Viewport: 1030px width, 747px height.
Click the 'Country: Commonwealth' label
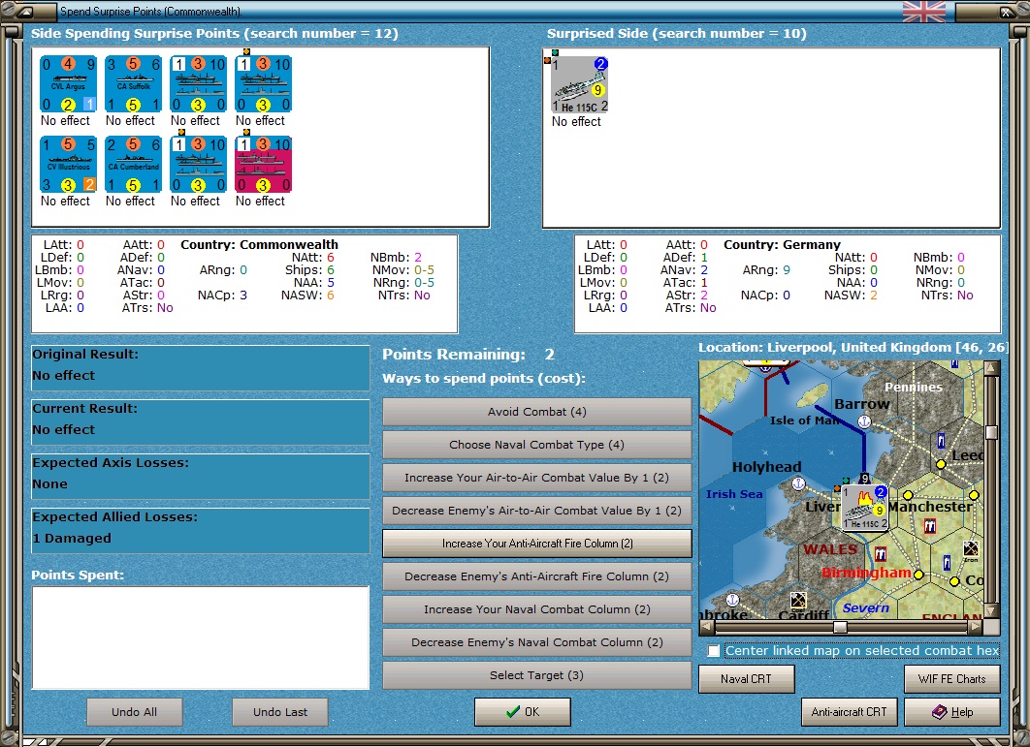[x=260, y=245]
